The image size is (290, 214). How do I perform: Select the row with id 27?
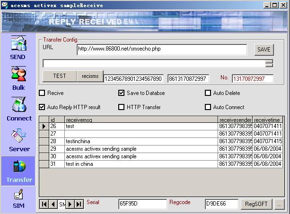[x=161, y=134]
